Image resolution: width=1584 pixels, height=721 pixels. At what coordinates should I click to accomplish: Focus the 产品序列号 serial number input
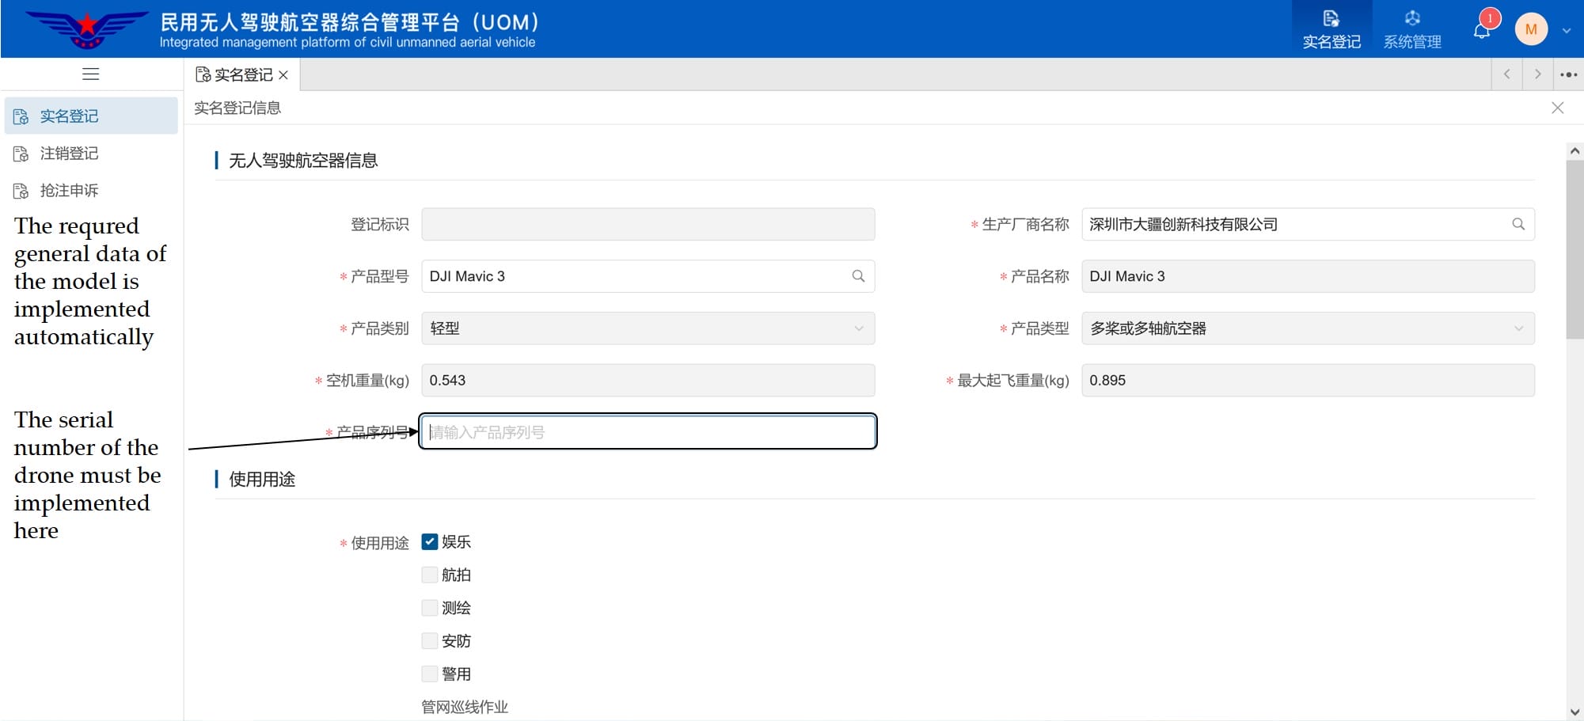pyautogui.click(x=648, y=432)
